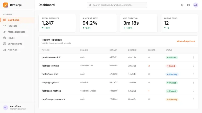Open Issues in sidebar
Screen dimensions: 202x113
pos(17,38)
